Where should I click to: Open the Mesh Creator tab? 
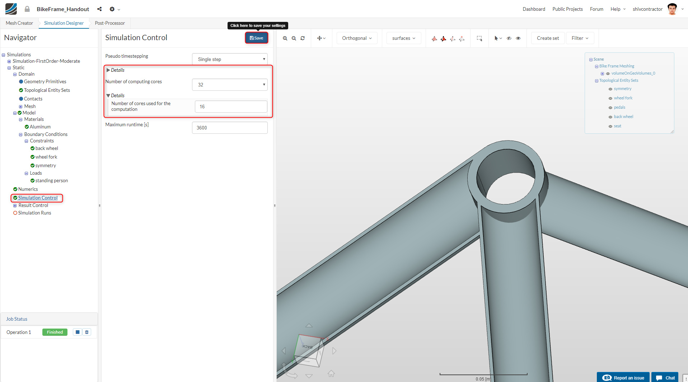click(19, 23)
